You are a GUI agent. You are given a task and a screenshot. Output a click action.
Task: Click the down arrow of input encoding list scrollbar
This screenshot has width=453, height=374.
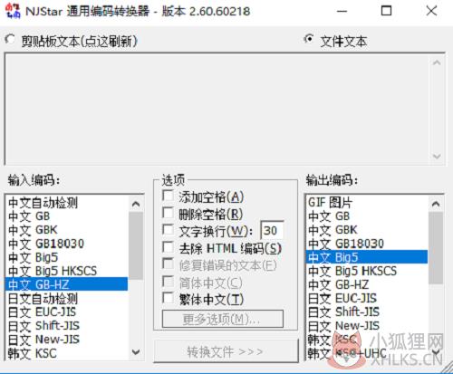coord(136,352)
